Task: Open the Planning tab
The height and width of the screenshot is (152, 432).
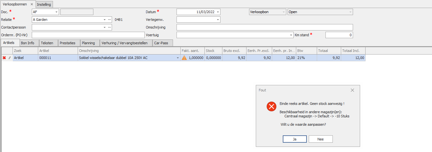Action: (90, 43)
